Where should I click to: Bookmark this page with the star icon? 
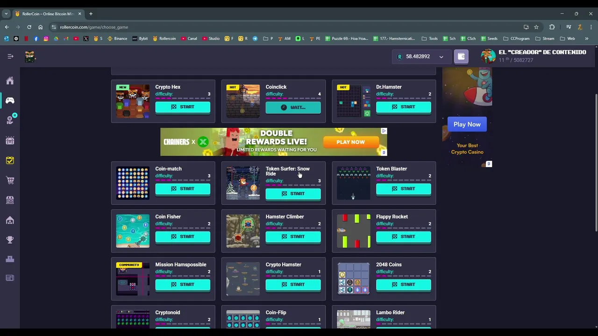536,27
